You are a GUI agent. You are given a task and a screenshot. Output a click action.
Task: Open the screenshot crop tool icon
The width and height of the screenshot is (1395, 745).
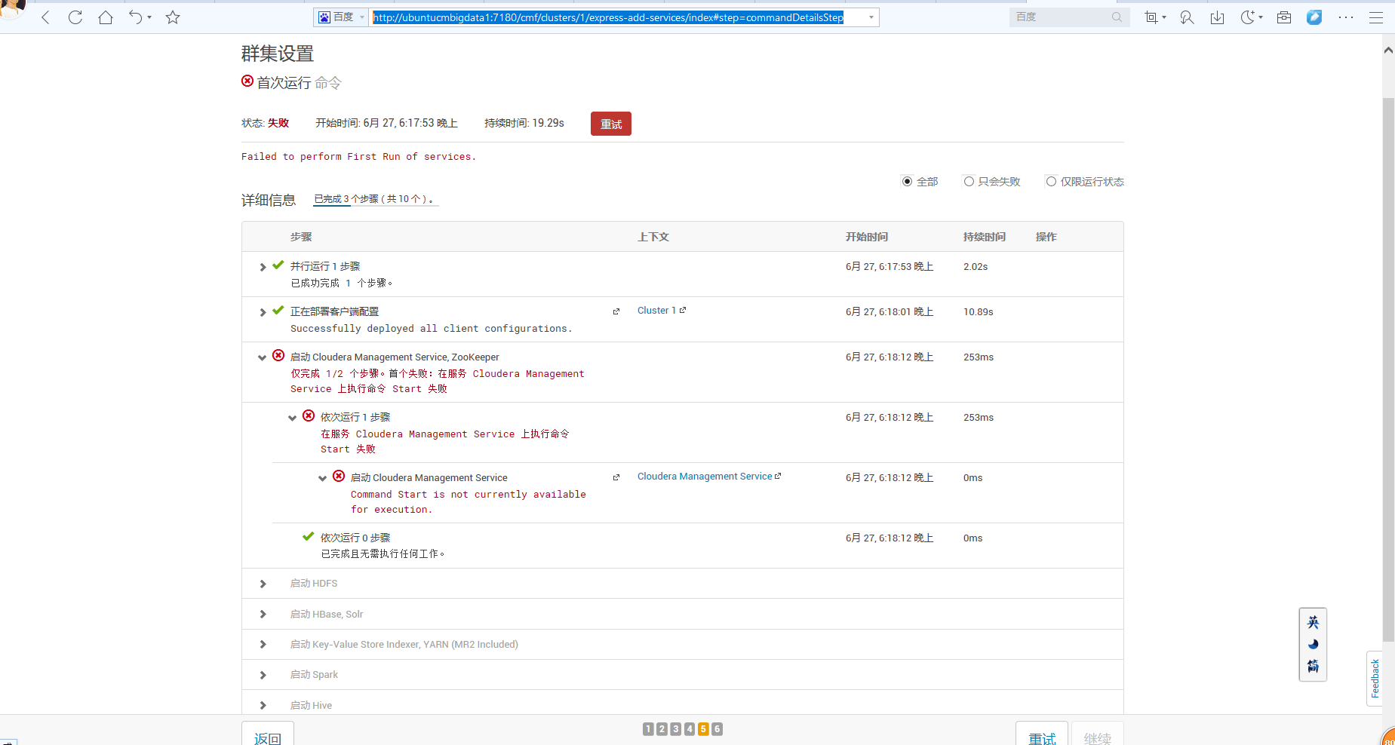pyautogui.click(x=1151, y=17)
